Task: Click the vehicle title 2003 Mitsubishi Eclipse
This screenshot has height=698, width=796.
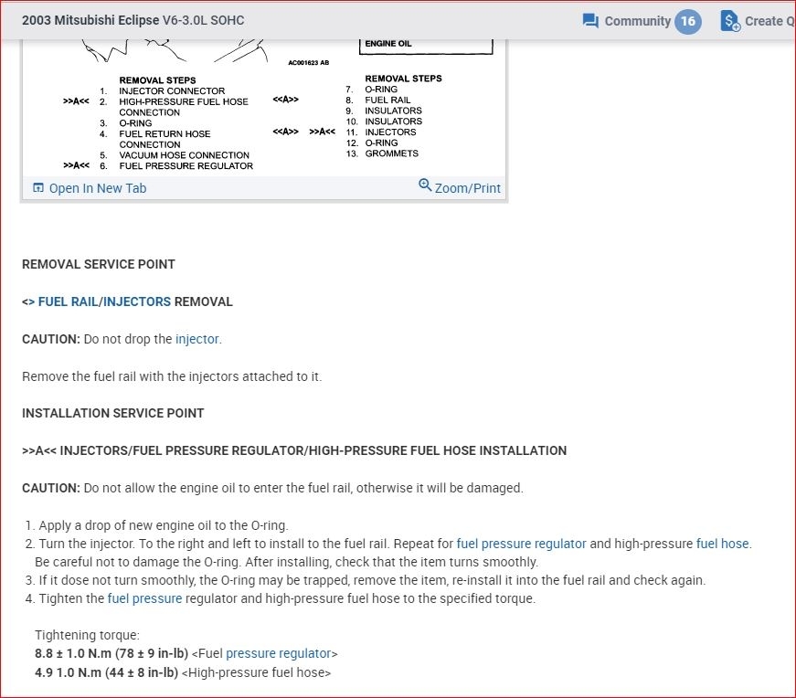Action: click(90, 20)
